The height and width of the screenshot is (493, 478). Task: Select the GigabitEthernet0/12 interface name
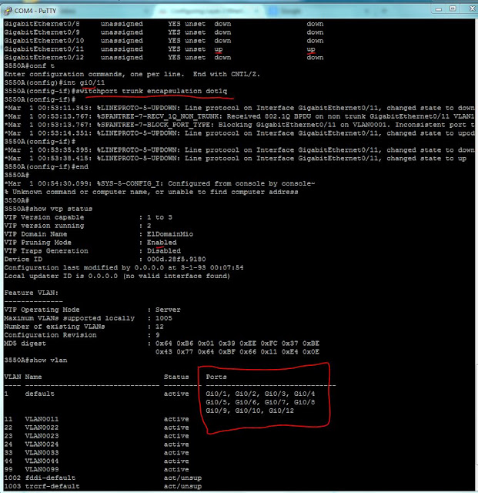click(44, 58)
